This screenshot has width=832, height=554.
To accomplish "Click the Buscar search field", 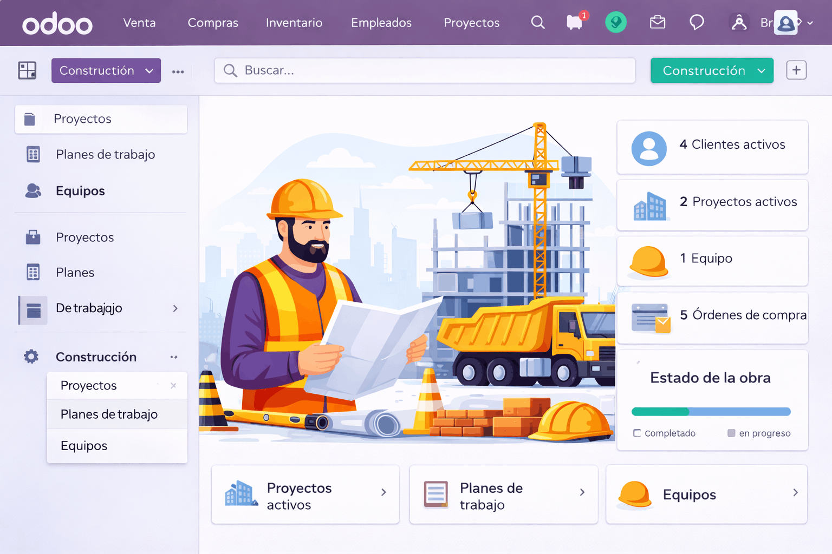I will pos(425,70).
